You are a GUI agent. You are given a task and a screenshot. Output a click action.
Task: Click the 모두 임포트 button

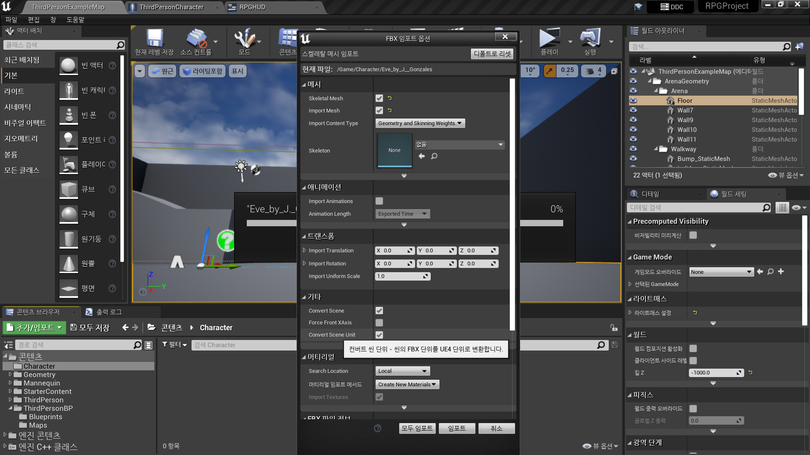click(x=417, y=428)
